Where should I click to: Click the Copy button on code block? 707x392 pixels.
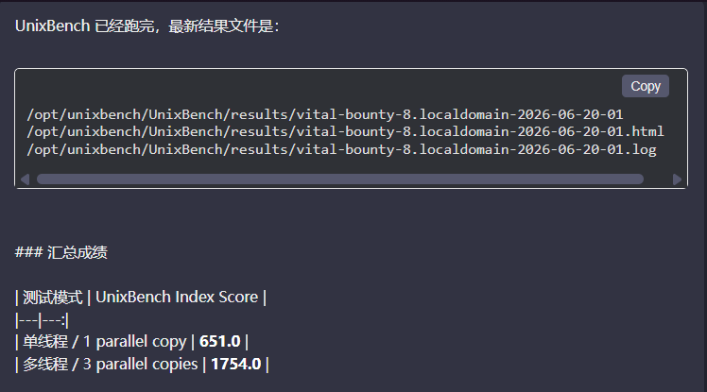coord(646,86)
